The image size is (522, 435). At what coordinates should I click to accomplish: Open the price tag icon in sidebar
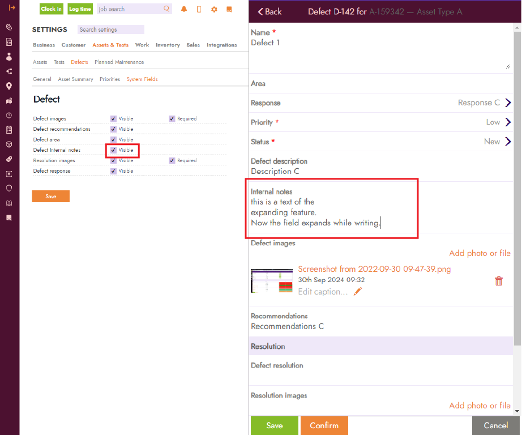click(x=9, y=159)
